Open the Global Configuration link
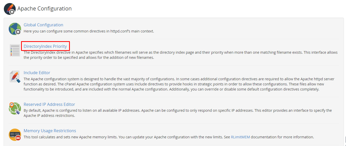The height and width of the screenshot is (146, 346). coord(43,25)
